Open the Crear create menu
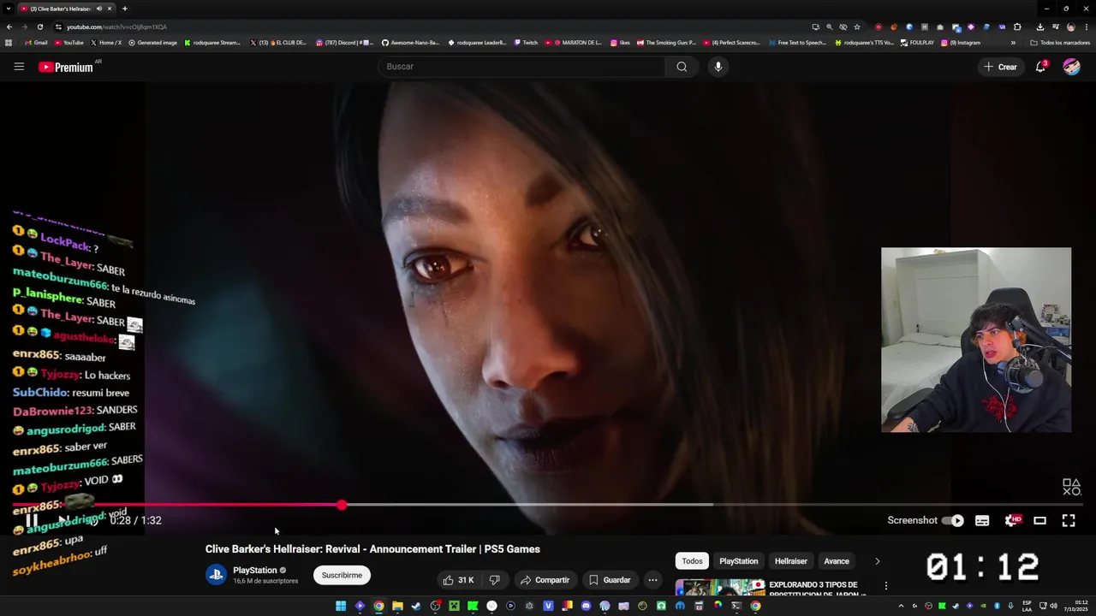Image resolution: width=1096 pixels, height=616 pixels. (1000, 67)
